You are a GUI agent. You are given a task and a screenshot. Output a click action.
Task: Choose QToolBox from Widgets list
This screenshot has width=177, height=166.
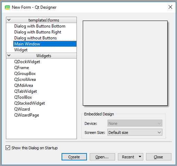(x=23, y=97)
